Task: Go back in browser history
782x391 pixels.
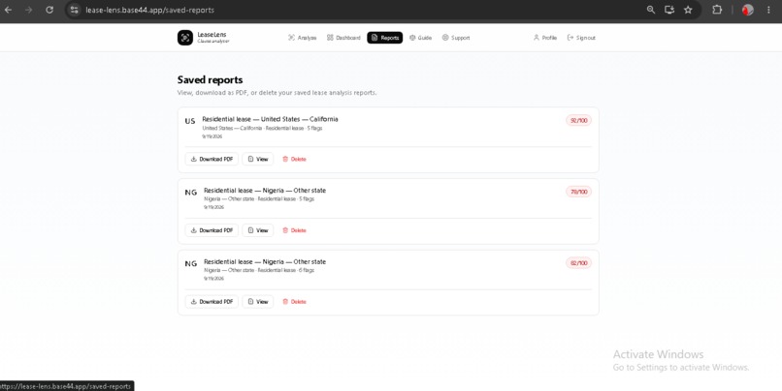Action: (9, 10)
